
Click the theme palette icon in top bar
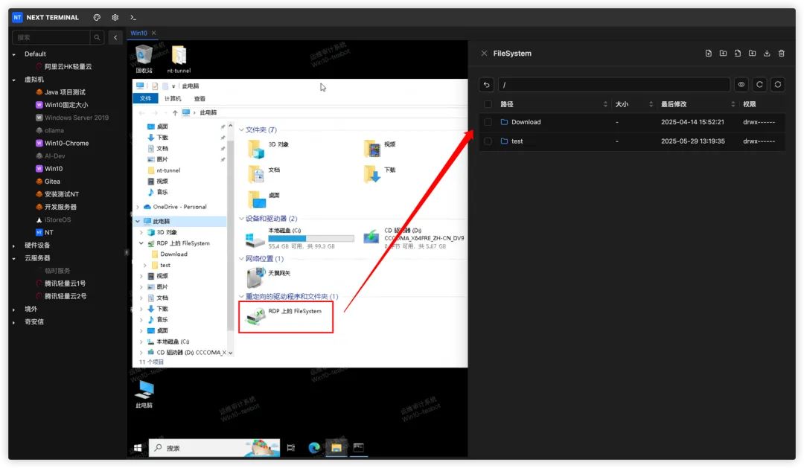(x=97, y=17)
